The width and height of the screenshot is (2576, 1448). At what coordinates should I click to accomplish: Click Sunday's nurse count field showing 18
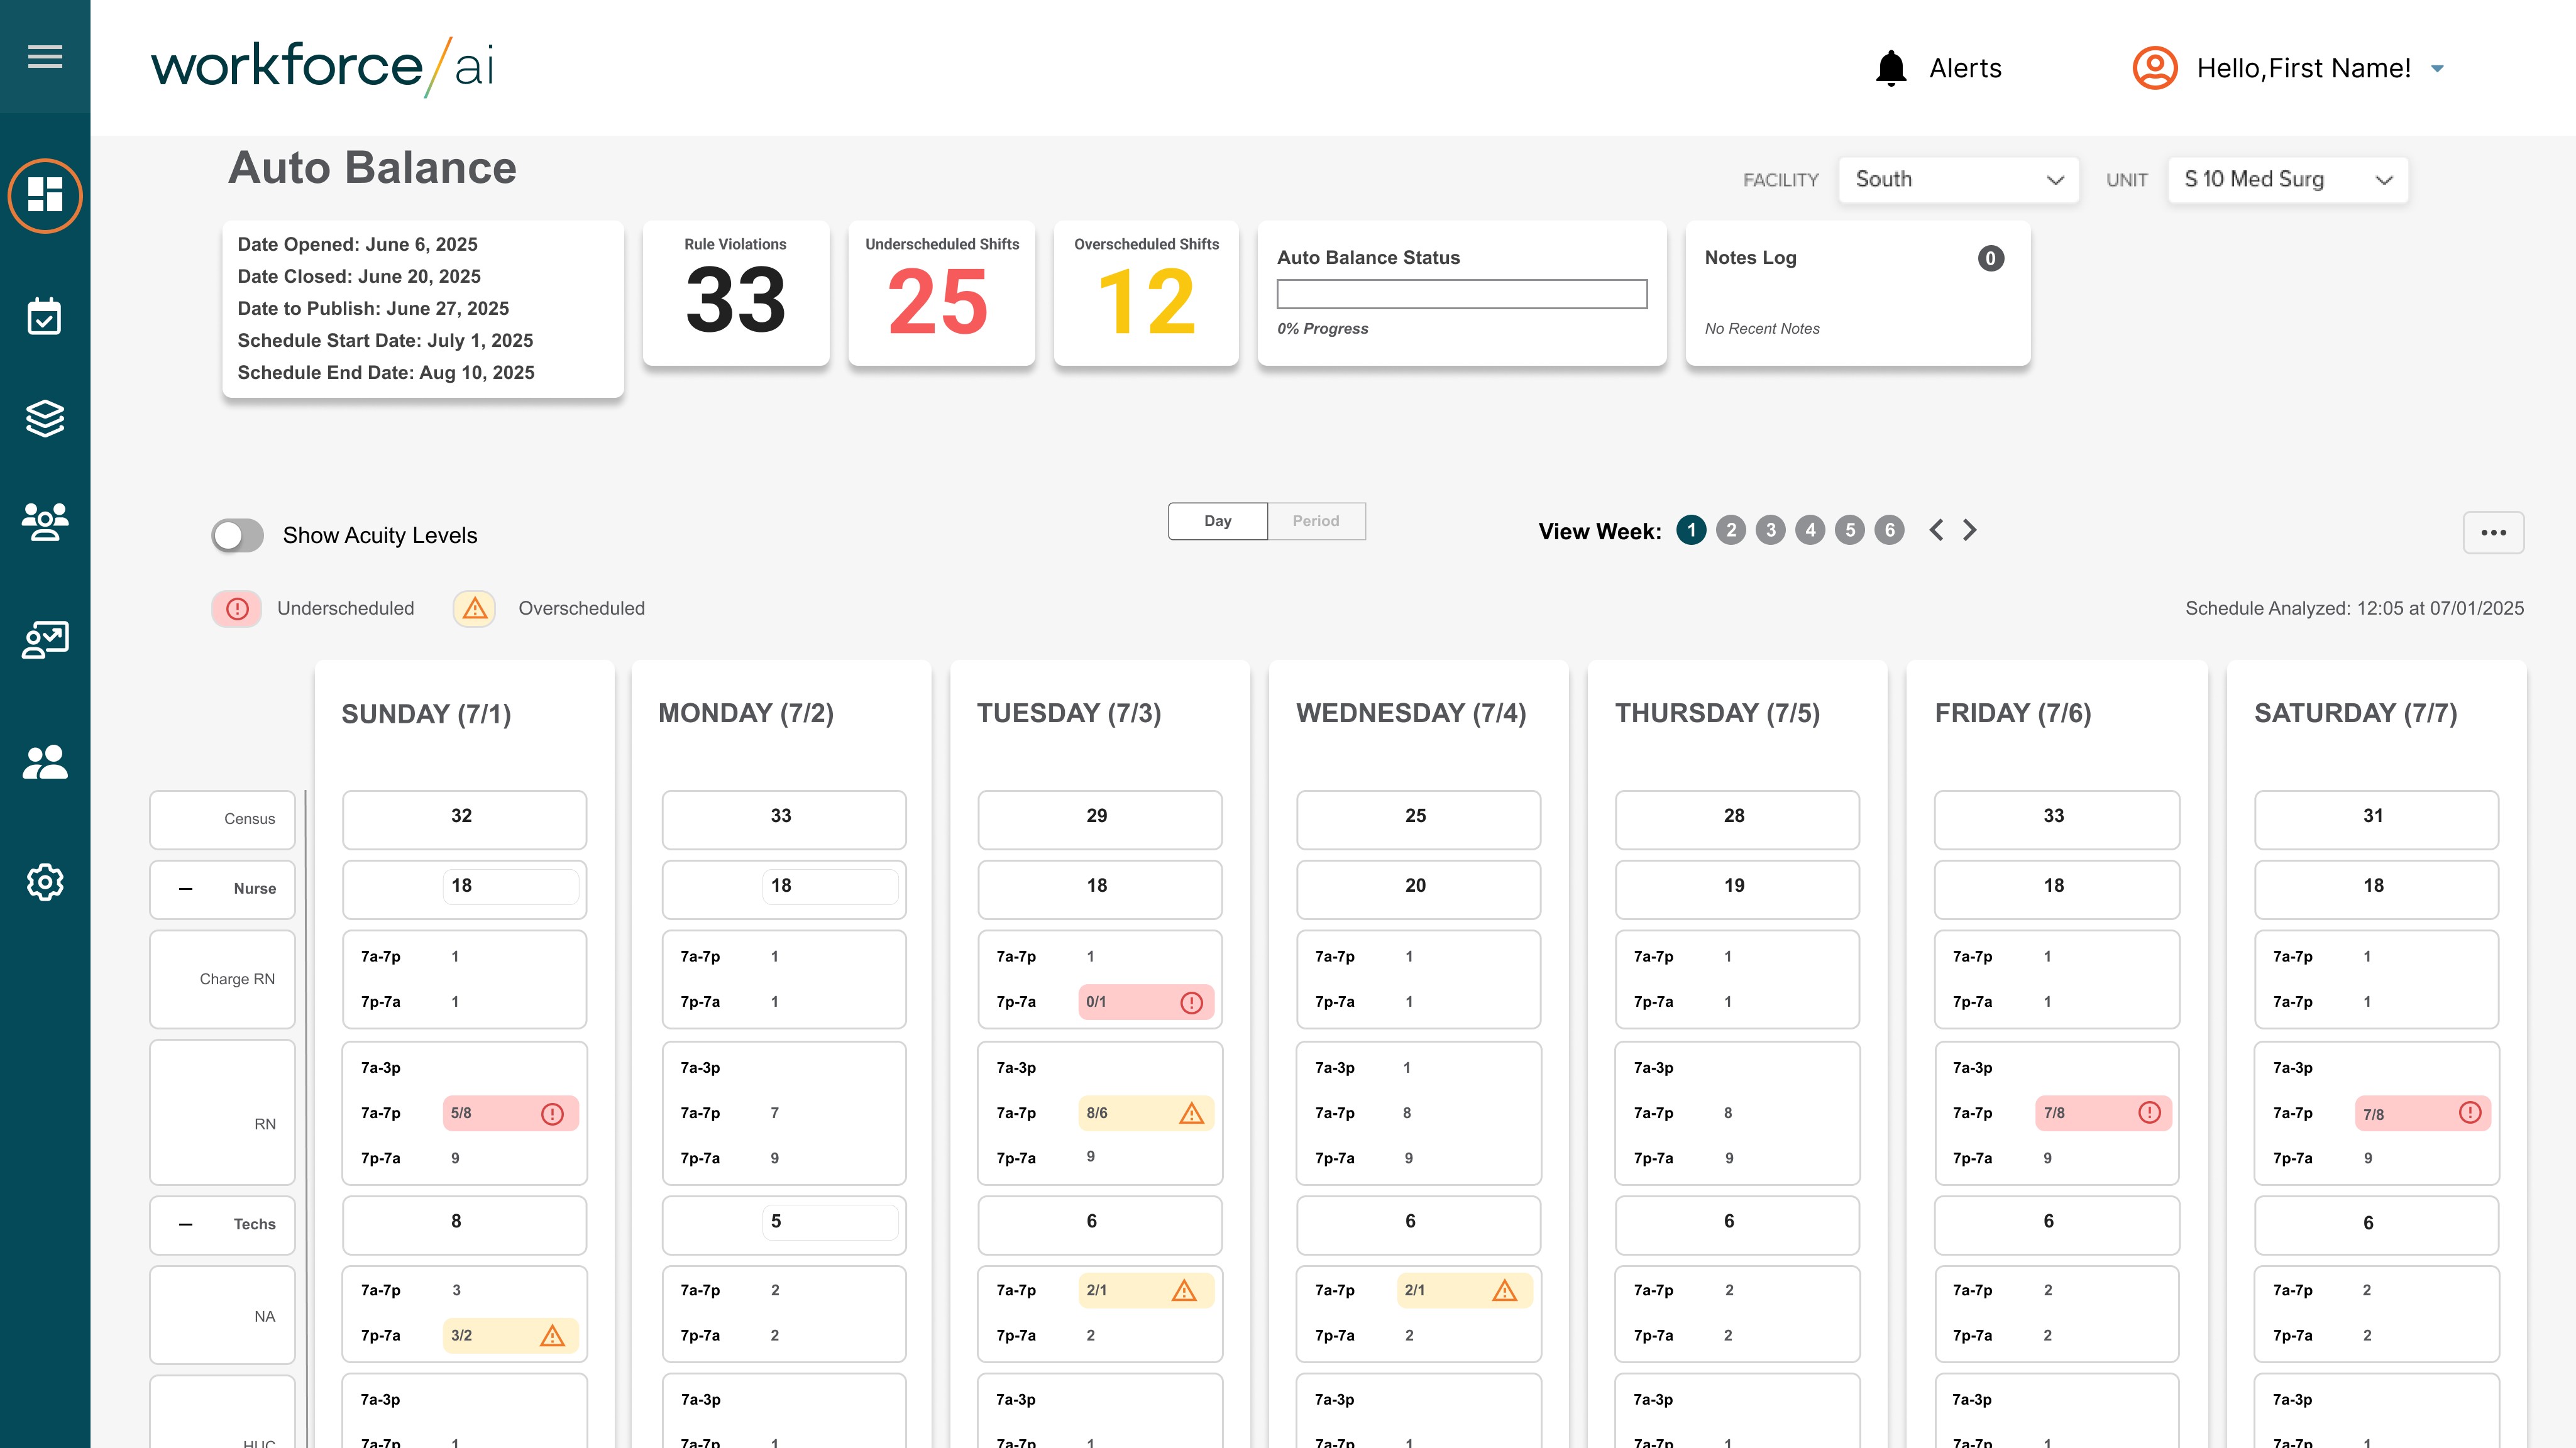pos(510,886)
